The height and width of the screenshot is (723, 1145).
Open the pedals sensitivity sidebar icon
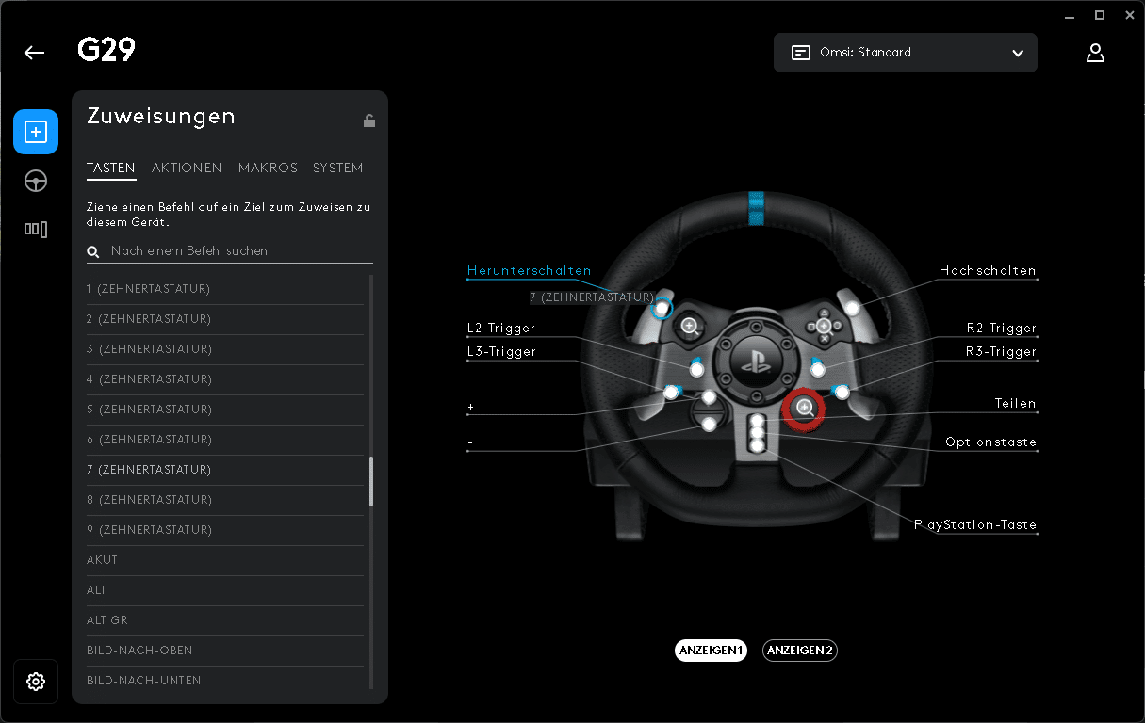coord(36,229)
